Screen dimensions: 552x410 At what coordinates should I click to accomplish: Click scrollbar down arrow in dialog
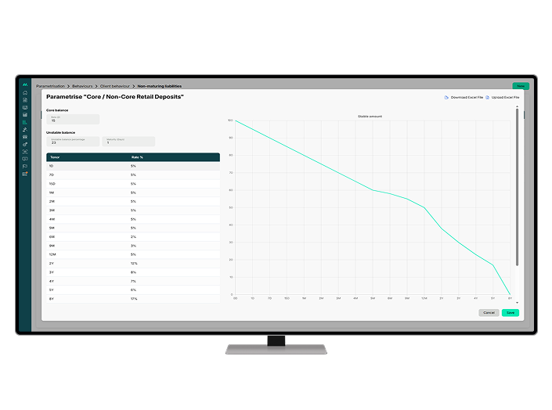(x=517, y=303)
